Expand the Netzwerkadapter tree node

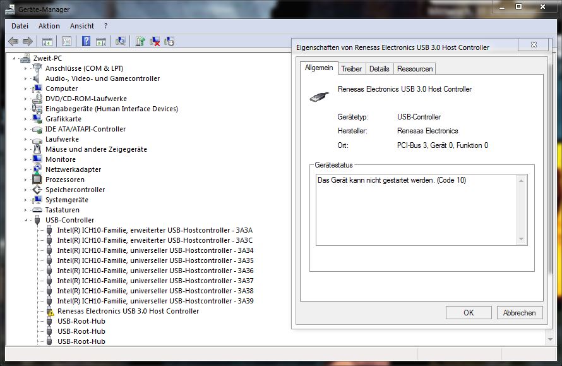pos(25,169)
